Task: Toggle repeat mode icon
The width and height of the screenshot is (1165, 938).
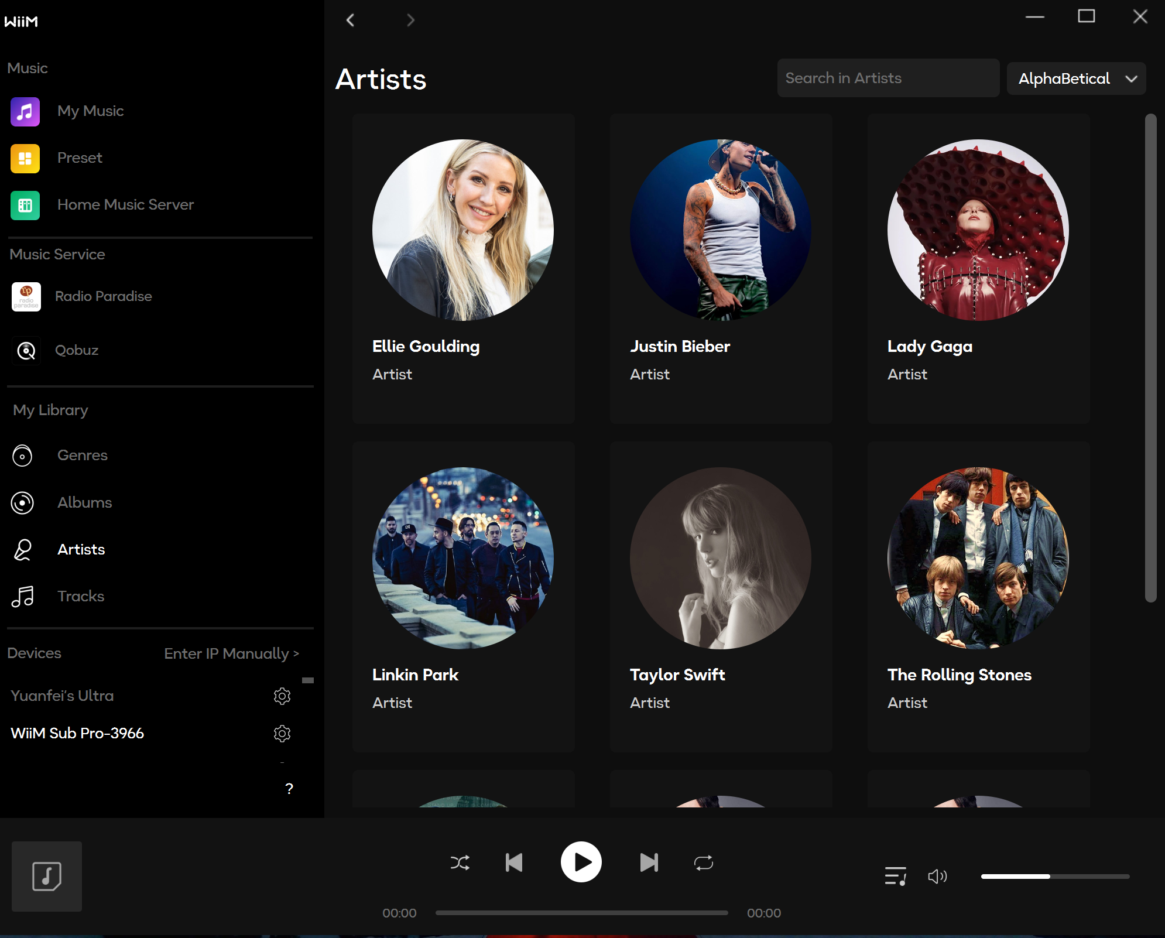Action: pyautogui.click(x=703, y=862)
